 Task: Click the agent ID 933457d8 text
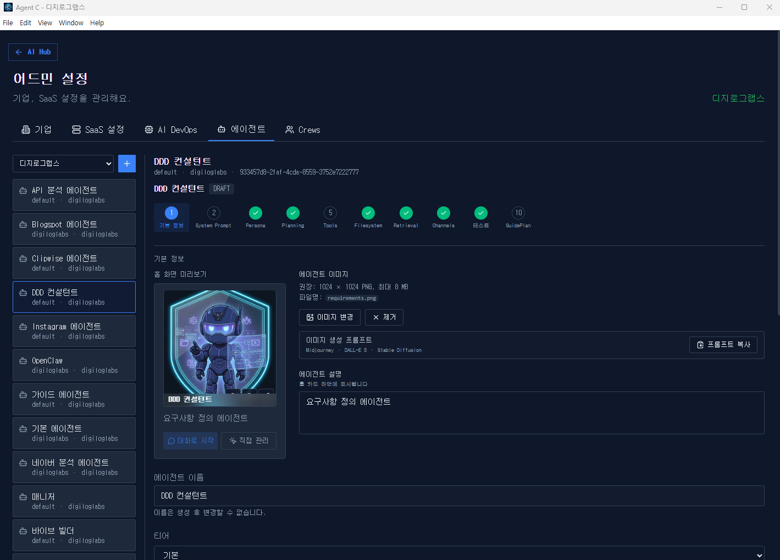tap(299, 172)
